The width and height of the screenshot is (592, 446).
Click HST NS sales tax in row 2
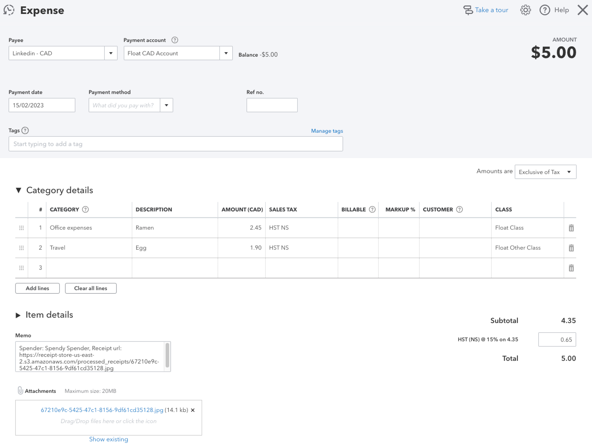(302, 248)
